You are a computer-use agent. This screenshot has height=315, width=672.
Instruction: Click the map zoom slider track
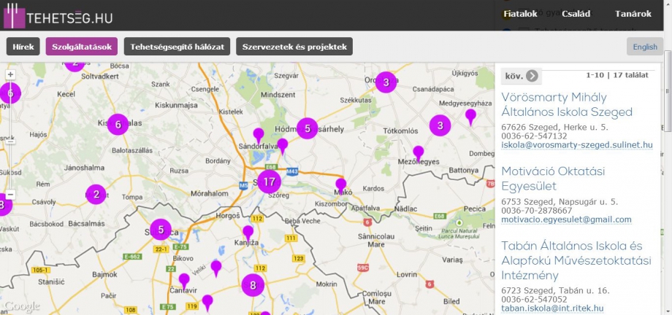coord(11,135)
